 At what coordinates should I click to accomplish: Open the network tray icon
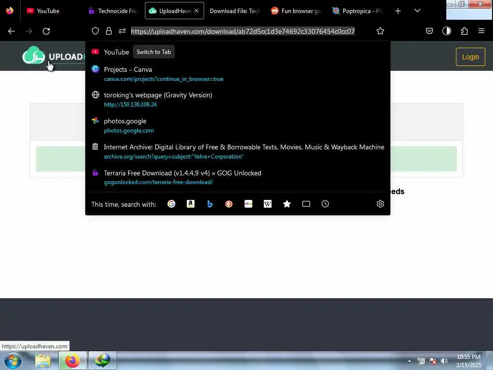421,361
